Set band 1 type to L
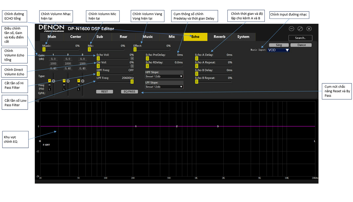353x202 pixels. click(x=49, y=89)
